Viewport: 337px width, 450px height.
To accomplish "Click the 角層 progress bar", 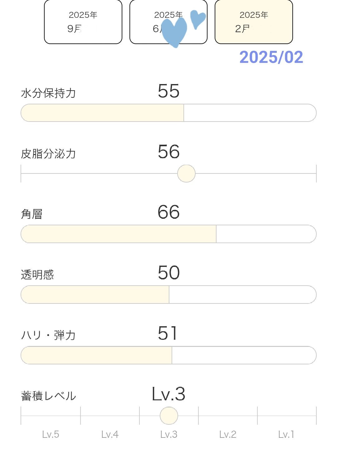I will click(168, 234).
